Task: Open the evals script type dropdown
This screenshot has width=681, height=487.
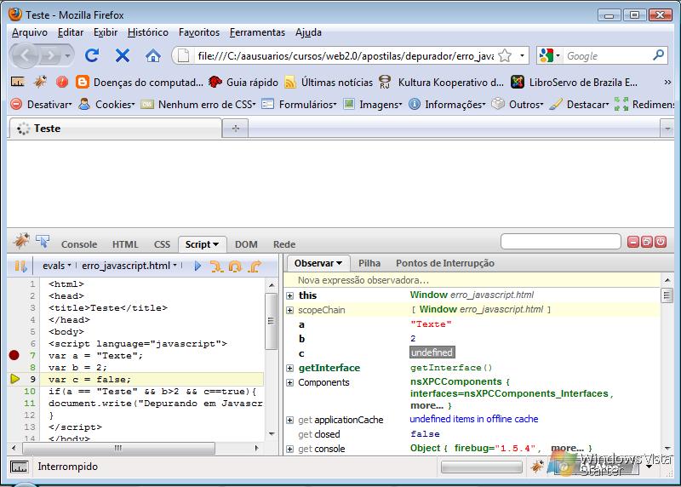Action: [56, 266]
